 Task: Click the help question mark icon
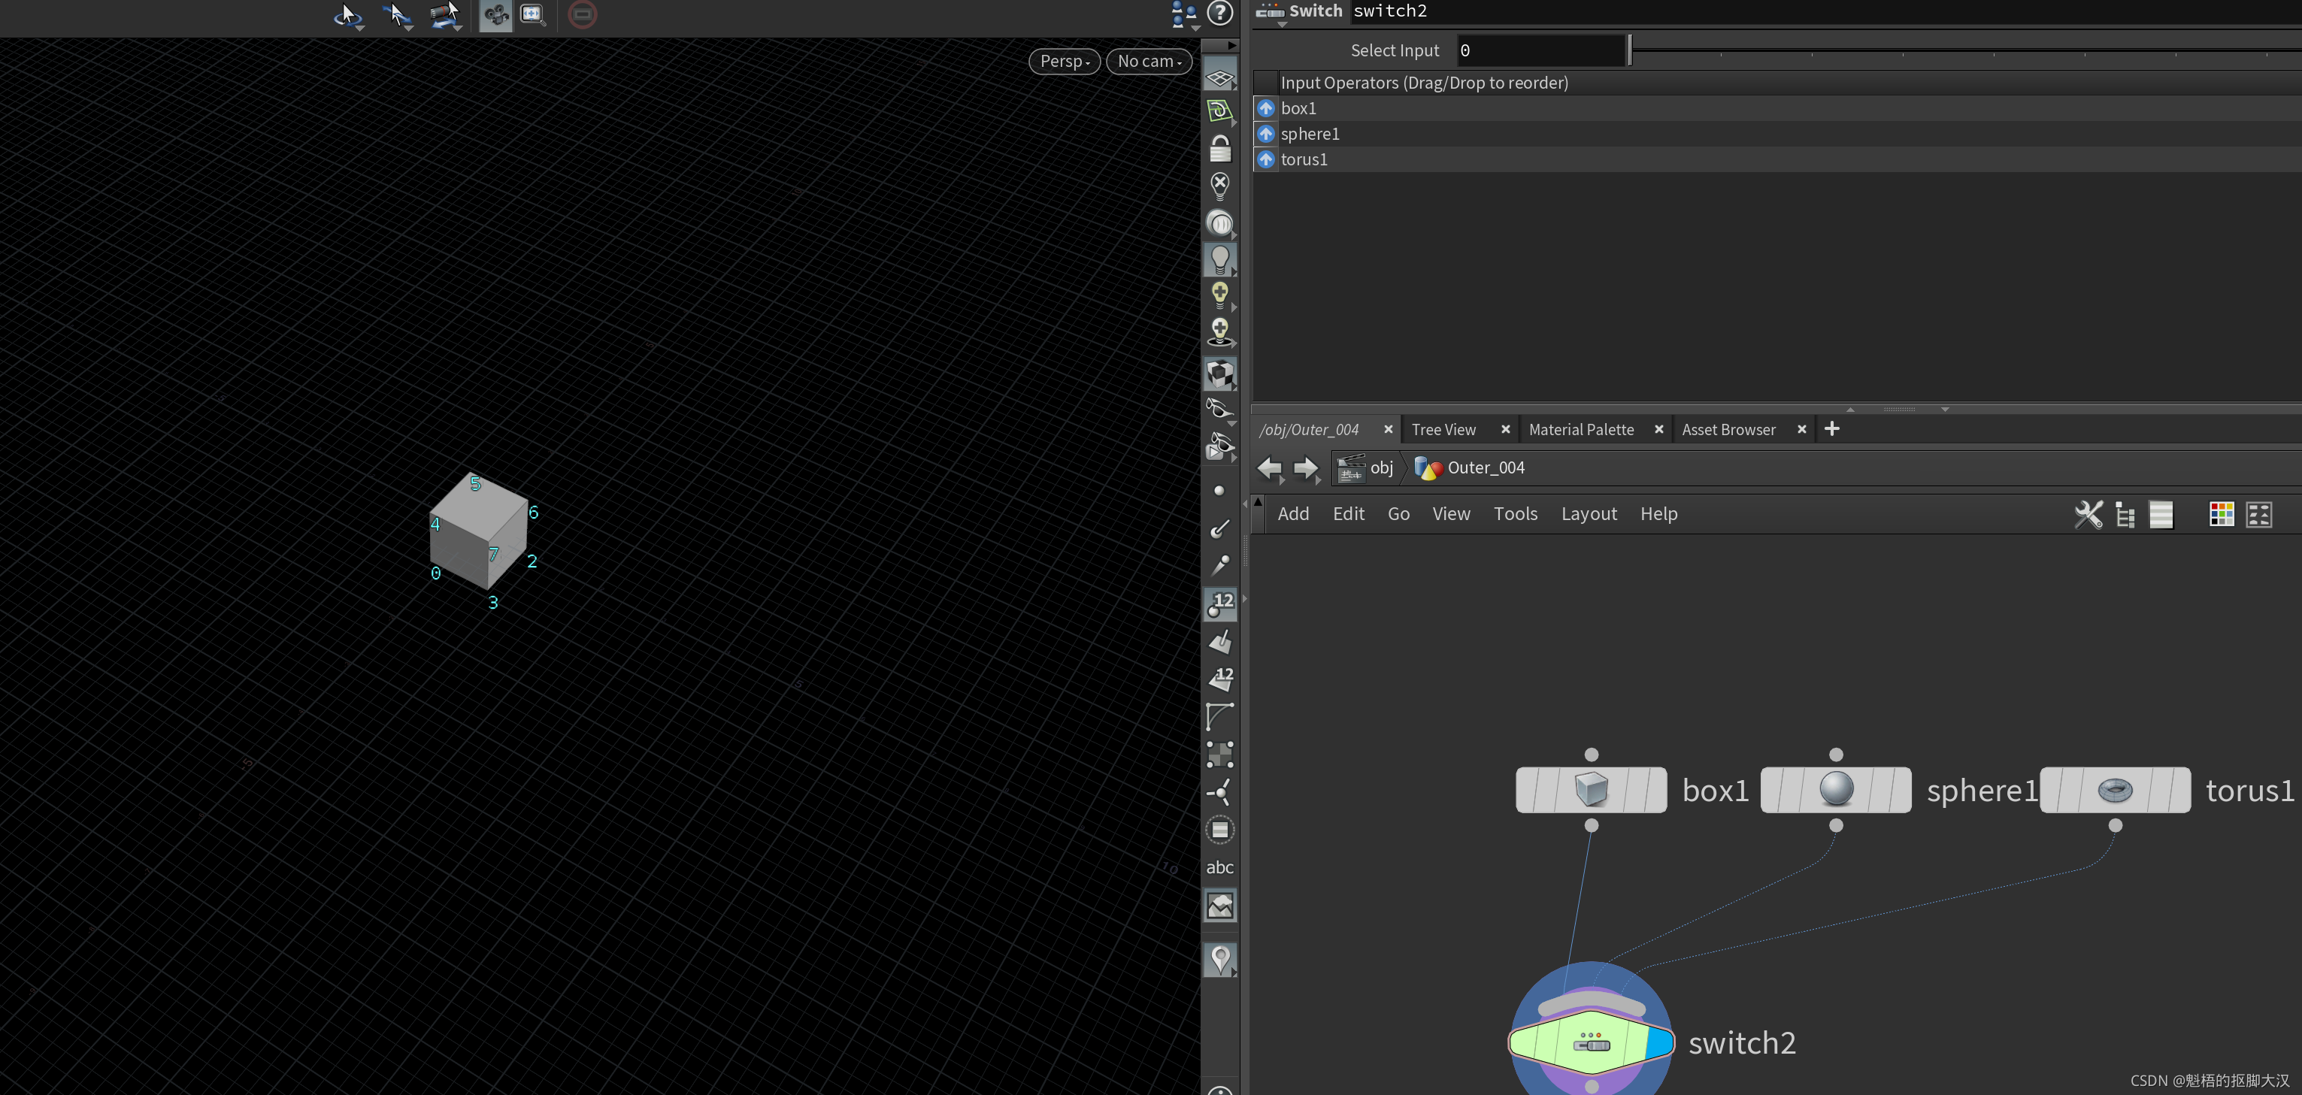1220,14
